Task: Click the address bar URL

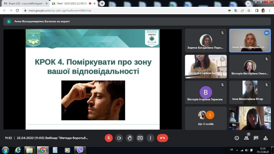Action: (x=60, y=10)
